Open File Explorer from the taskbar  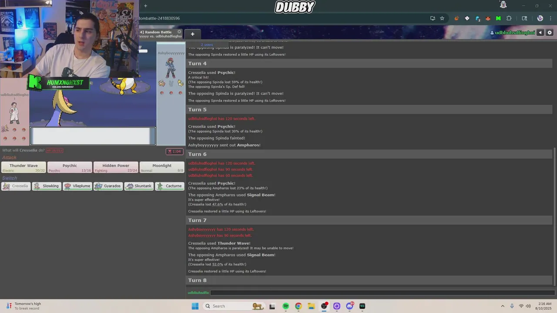pyautogui.click(x=311, y=306)
